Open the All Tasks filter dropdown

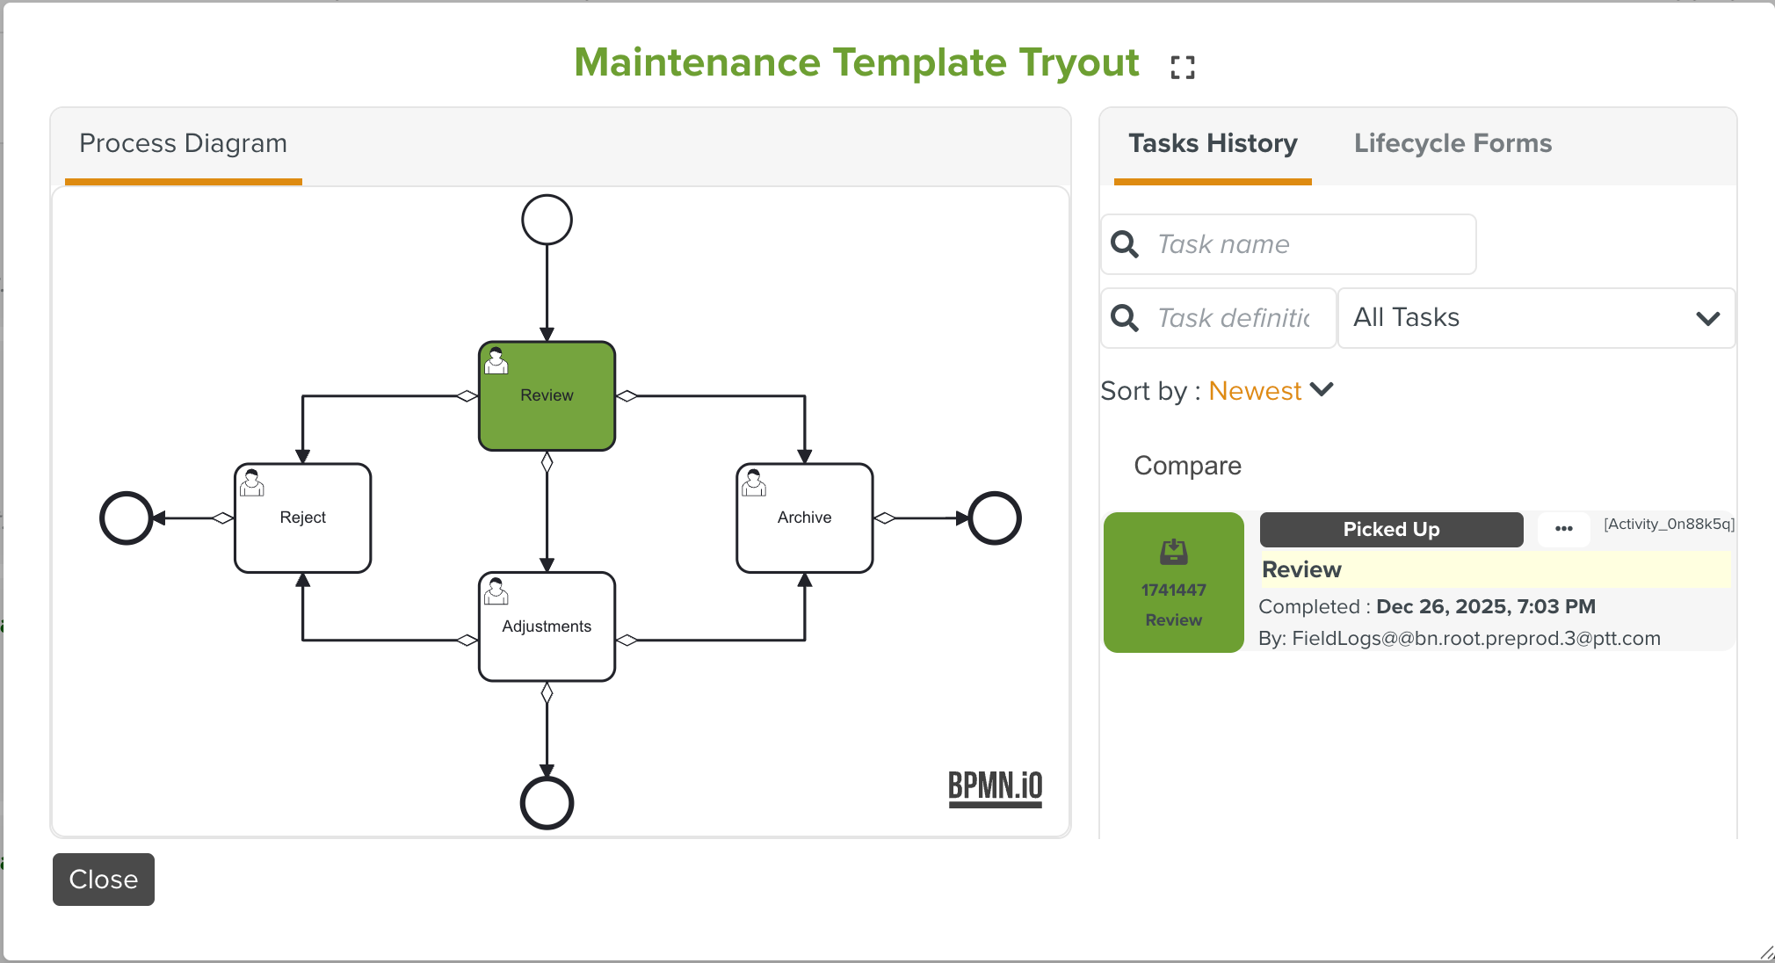coord(1535,318)
